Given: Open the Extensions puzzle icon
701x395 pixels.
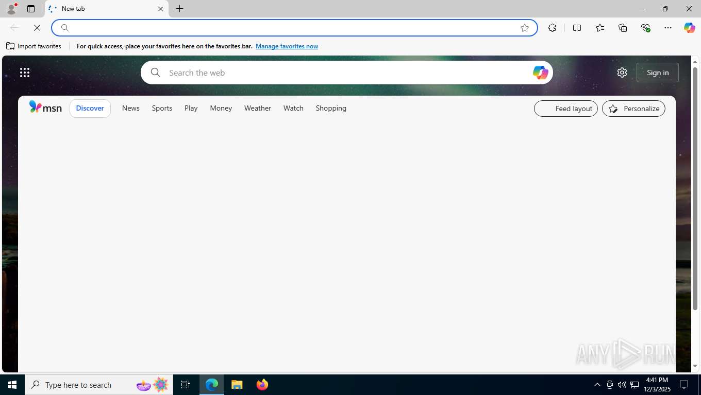Looking at the screenshot, I should [x=552, y=28].
